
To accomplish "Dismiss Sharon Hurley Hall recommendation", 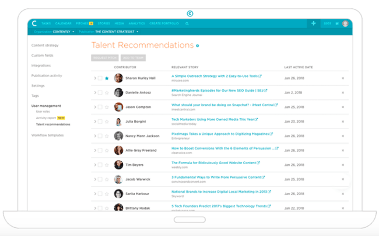I will [343, 78].
